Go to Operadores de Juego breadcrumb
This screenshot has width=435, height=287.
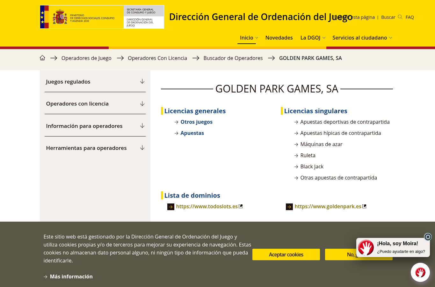pyautogui.click(x=86, y=58)
